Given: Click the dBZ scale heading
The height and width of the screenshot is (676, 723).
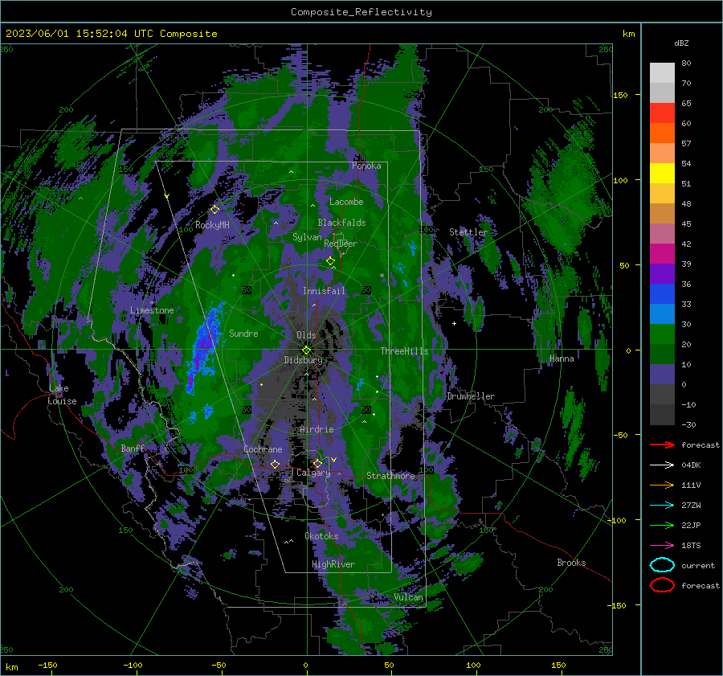Looking at the screenshot, I should [681, 43].
